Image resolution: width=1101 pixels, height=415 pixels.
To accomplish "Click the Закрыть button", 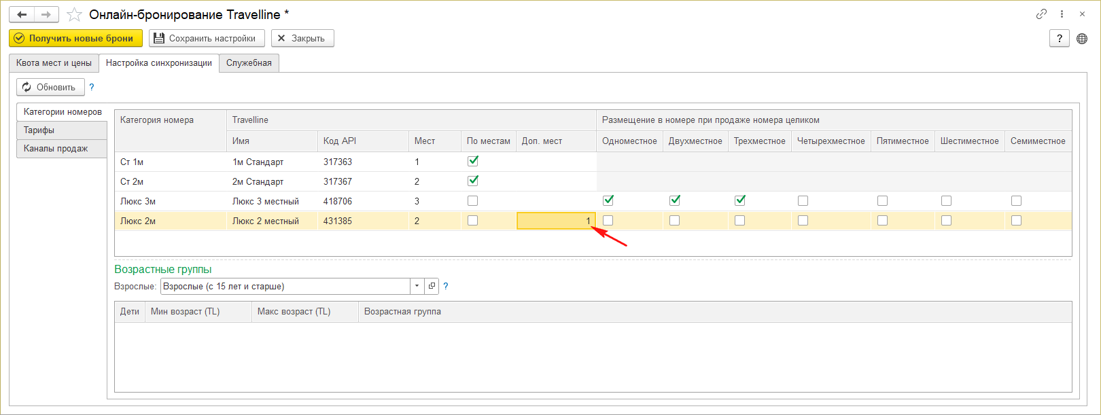I will point(302,39).
